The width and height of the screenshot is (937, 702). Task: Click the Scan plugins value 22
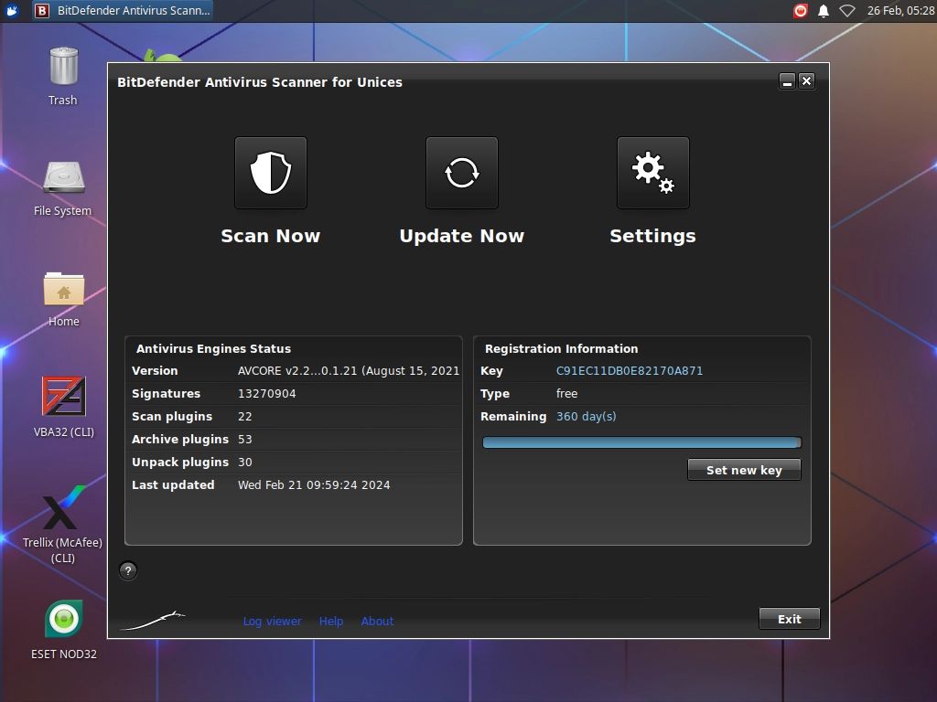[x=245, y=416]
